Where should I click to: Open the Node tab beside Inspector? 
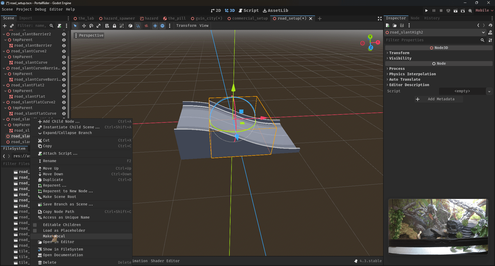pos(415,18)
